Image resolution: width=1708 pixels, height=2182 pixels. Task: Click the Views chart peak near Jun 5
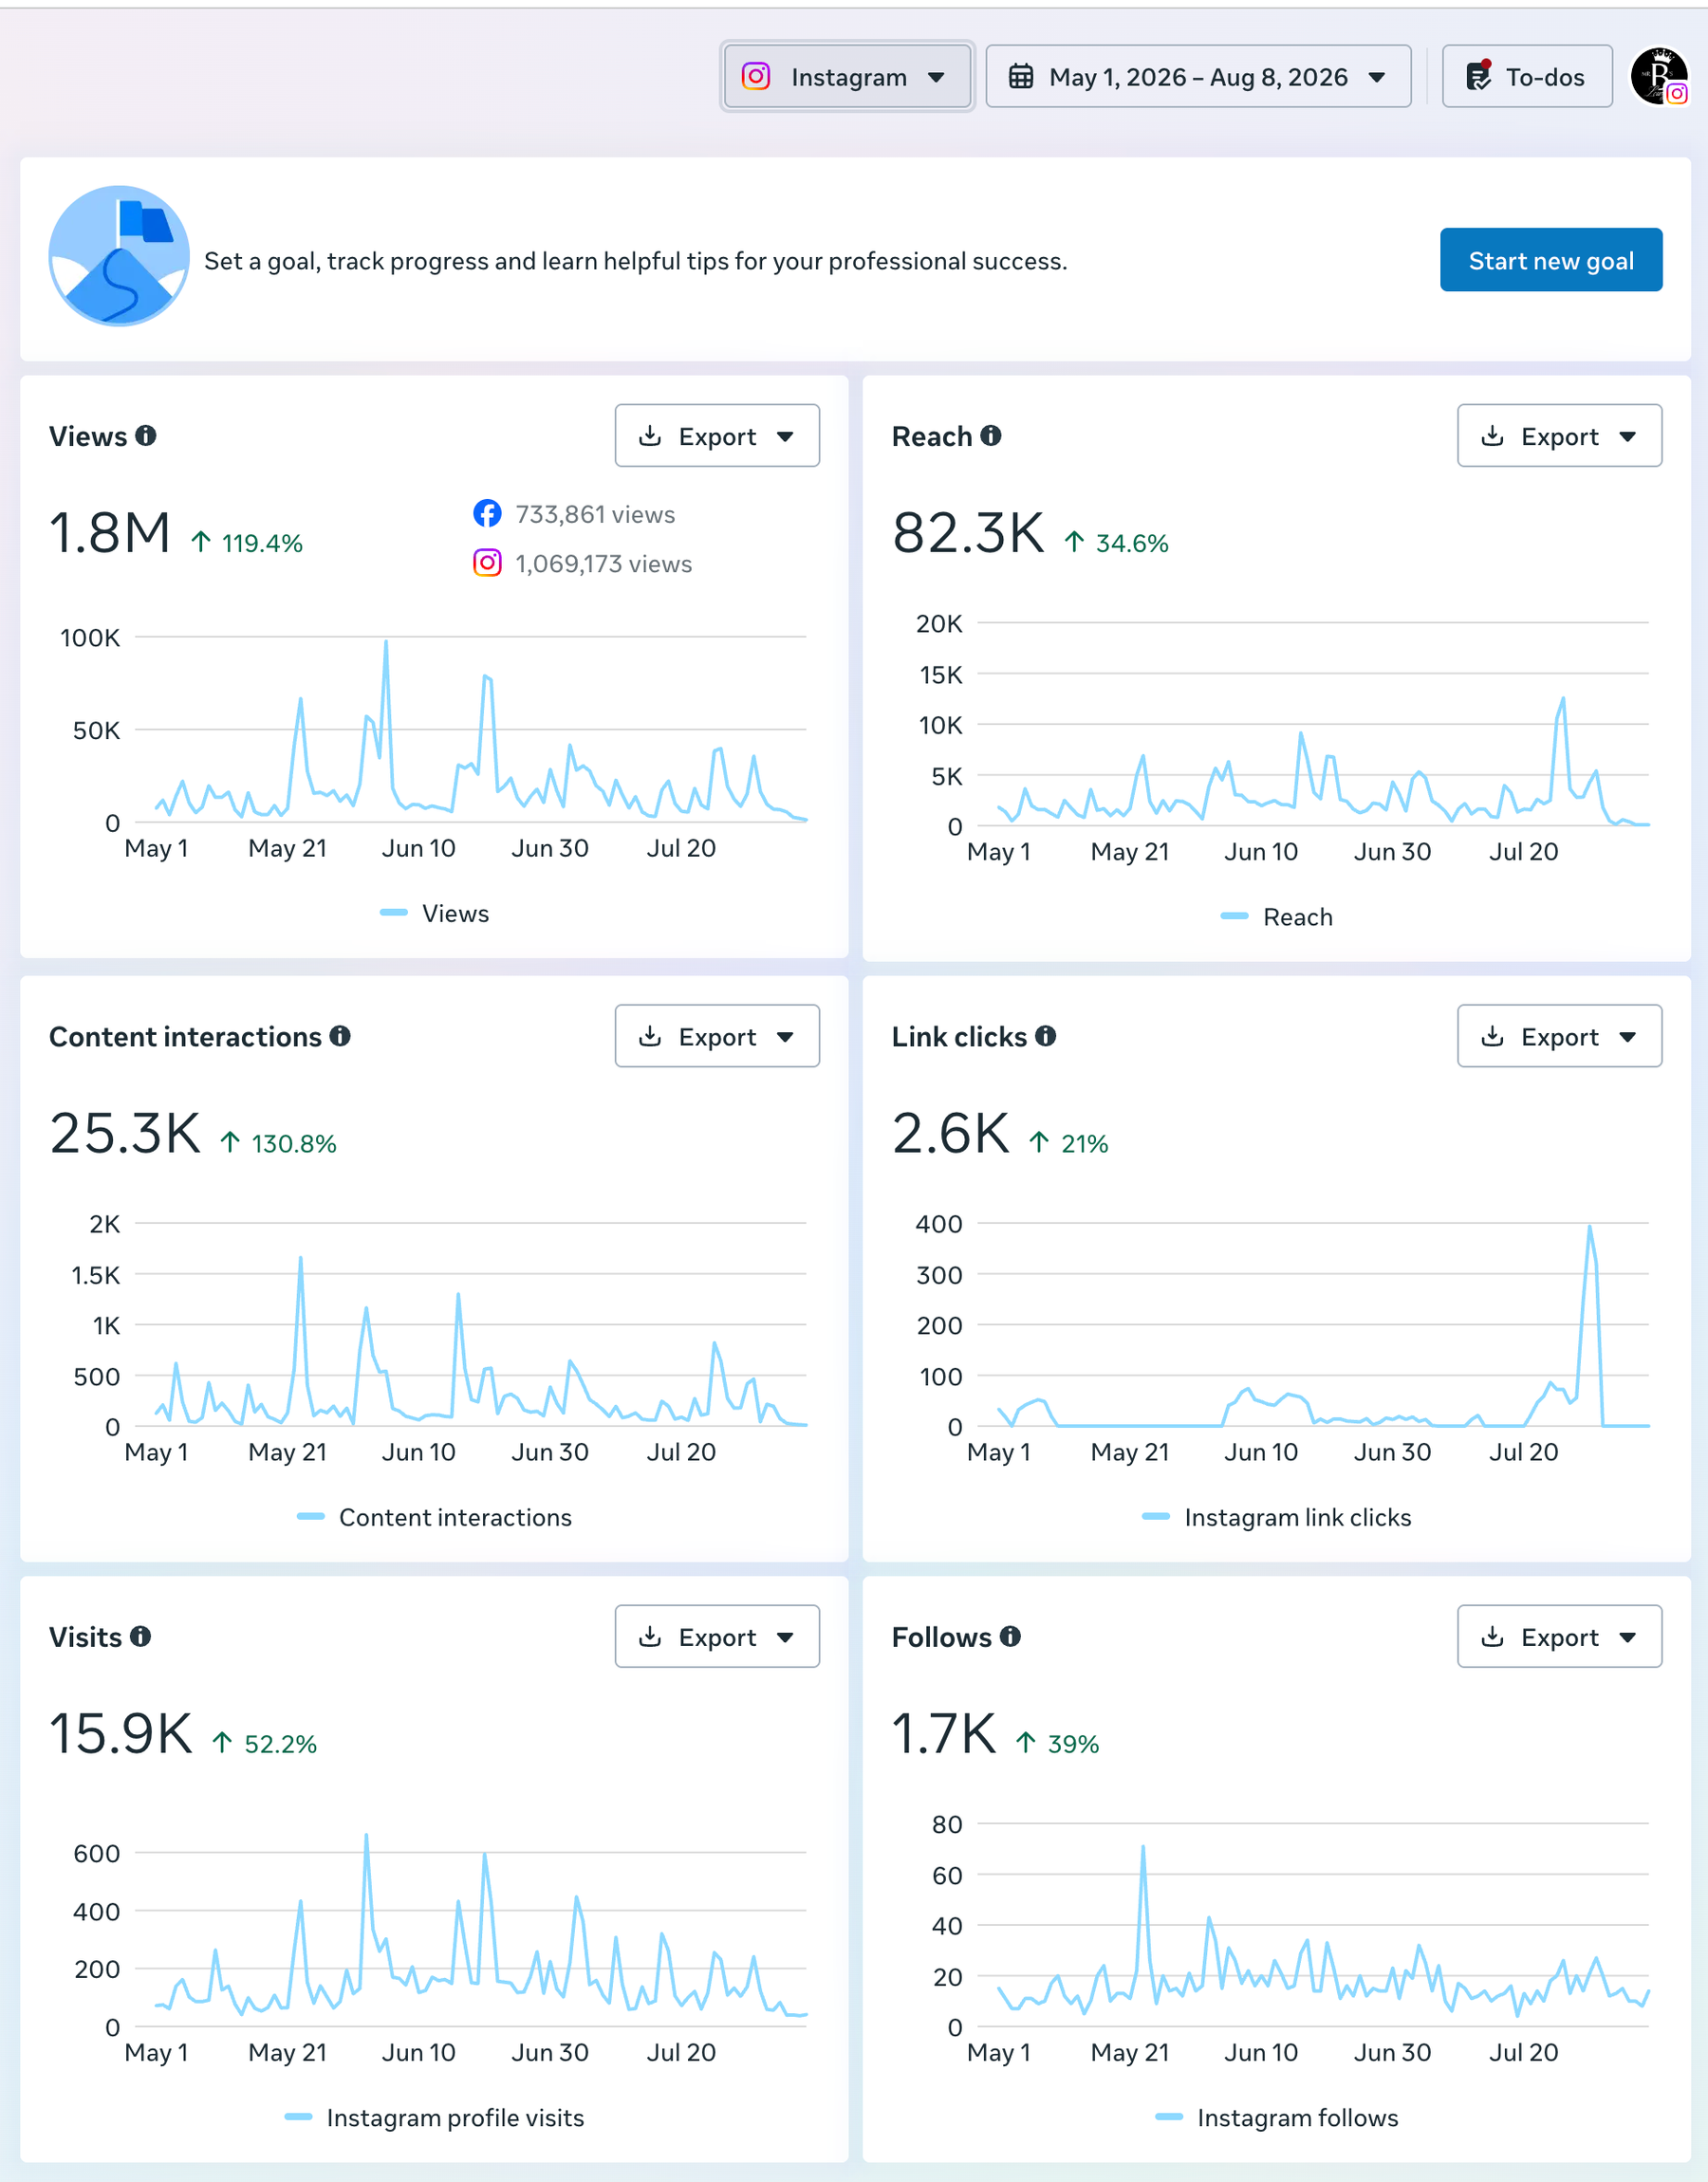click(x=386, y=642)
